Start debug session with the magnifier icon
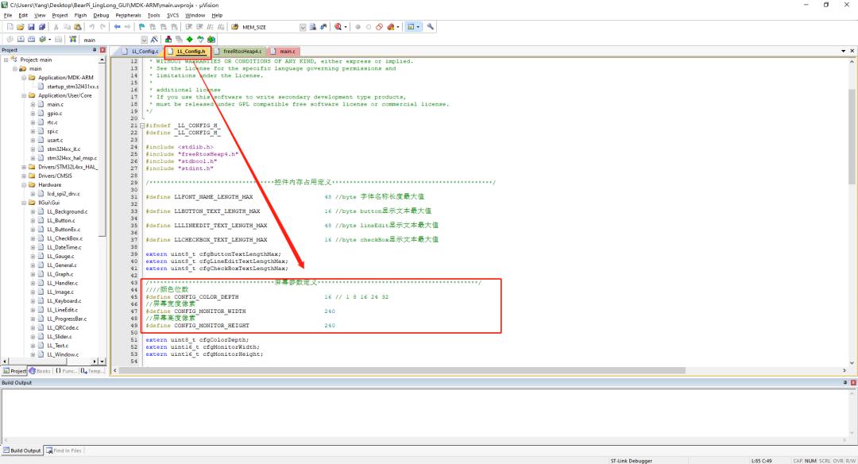Screen dimensions: 858x464 [338, 27]
